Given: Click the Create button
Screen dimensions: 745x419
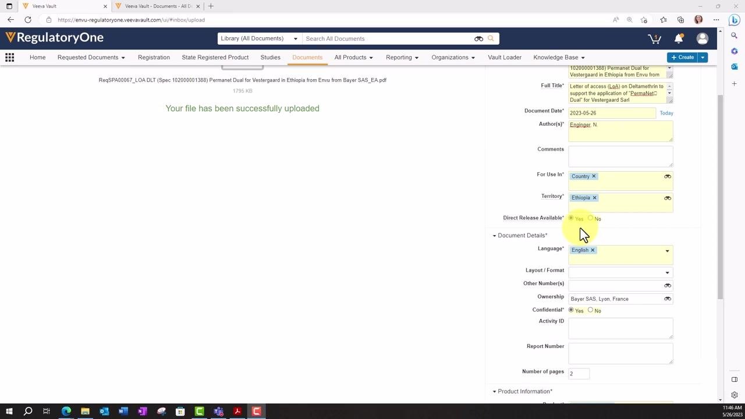Looking at the screenshot, I should (x=683, y=57).
